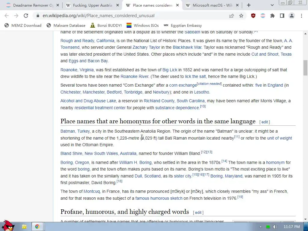Open the Extensions puzzle piece menu
Viewport: 308px width, 231px height.
click(x=273, y=16)
